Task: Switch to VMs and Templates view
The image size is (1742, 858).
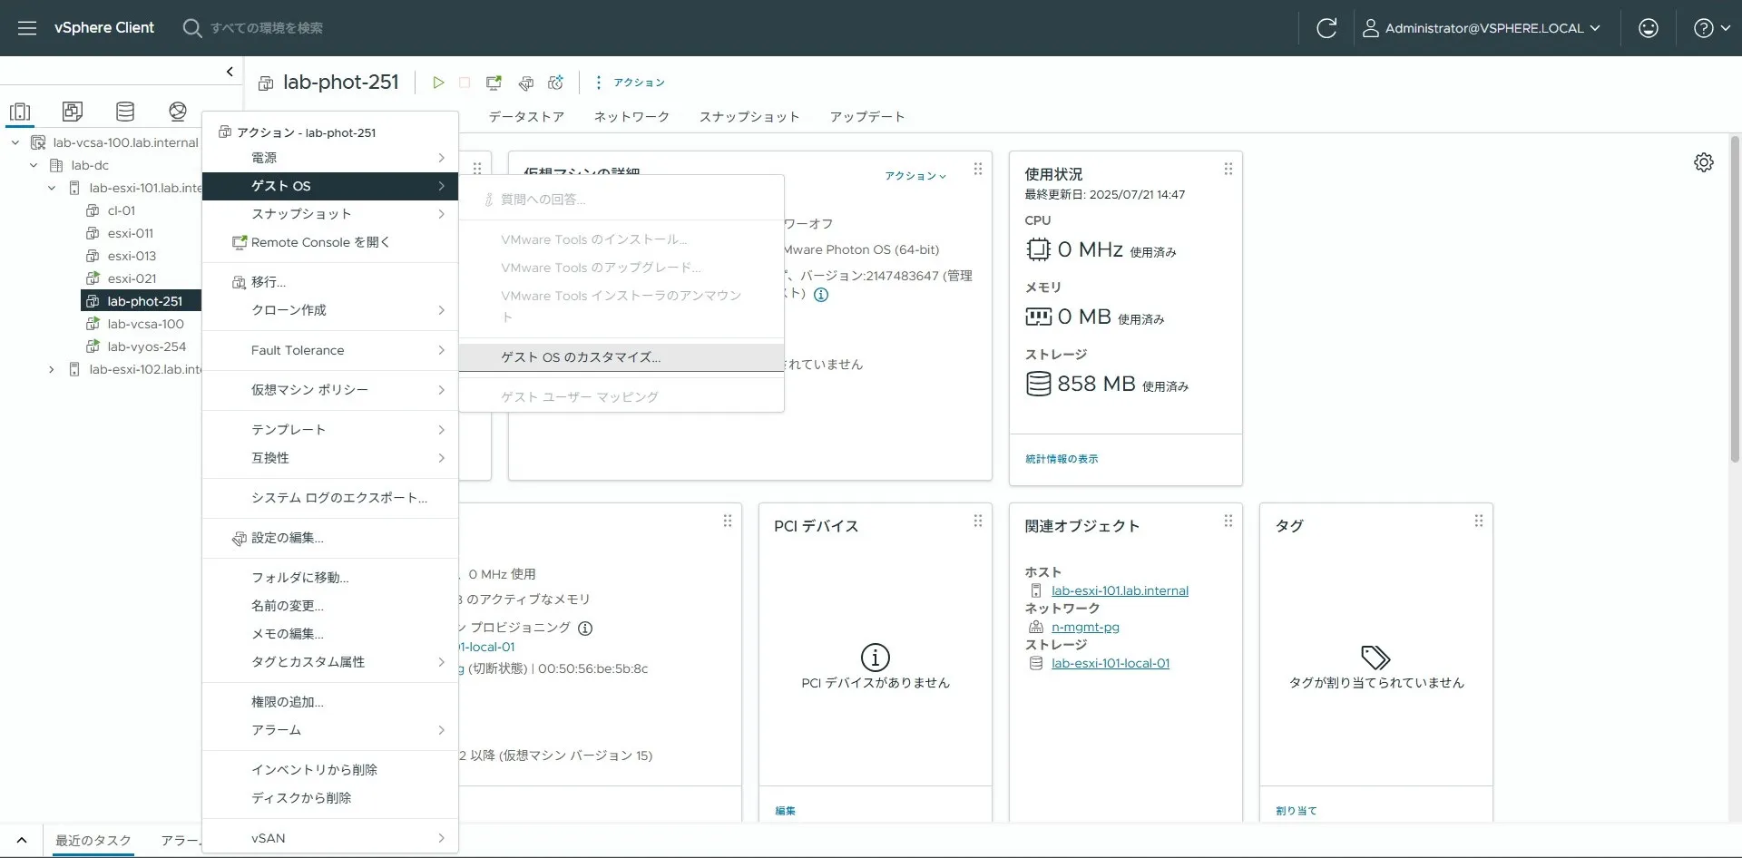Action: click(73, 112)
